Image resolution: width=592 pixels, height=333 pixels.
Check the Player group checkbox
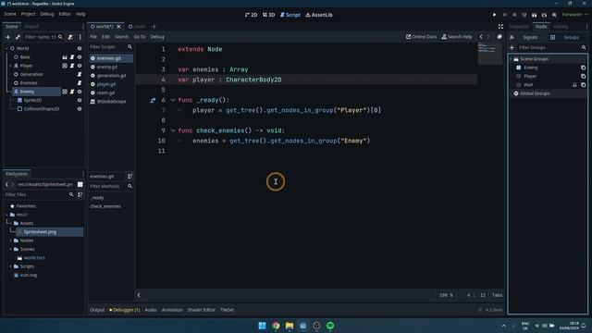tap(518, 76)
